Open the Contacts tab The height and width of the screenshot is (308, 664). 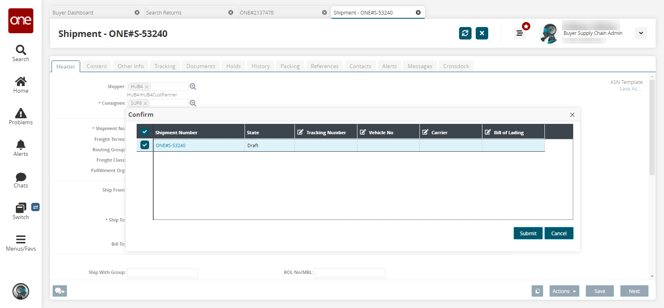[x=360, y=66]
